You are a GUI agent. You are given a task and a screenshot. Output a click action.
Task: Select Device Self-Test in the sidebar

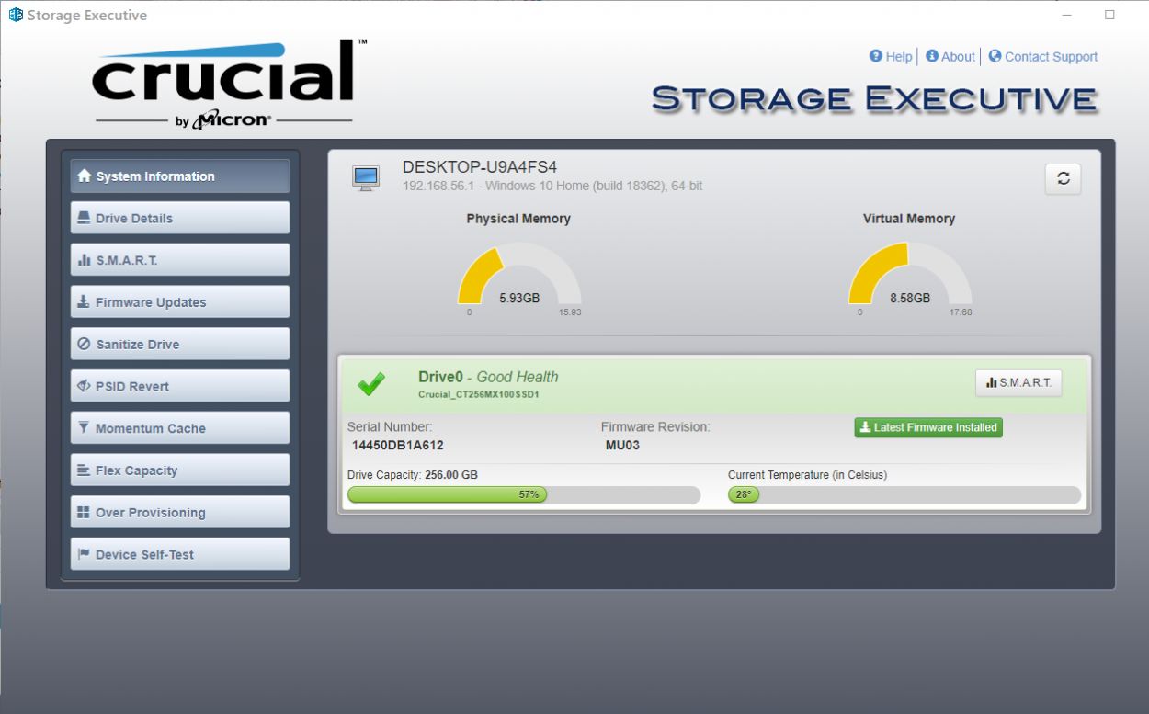(x=180, y=554)
